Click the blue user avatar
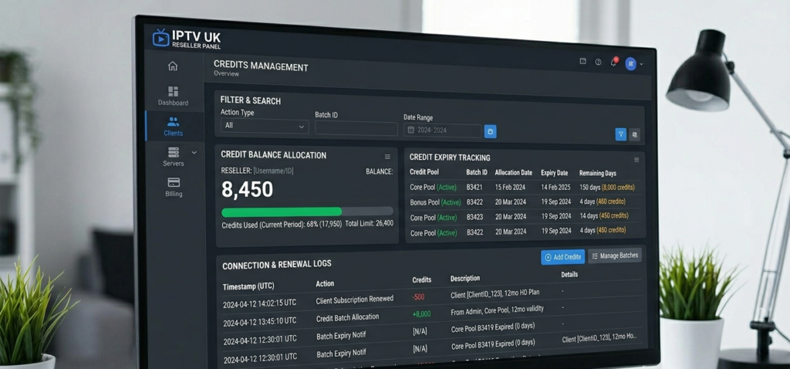 (x=630, y=63)
